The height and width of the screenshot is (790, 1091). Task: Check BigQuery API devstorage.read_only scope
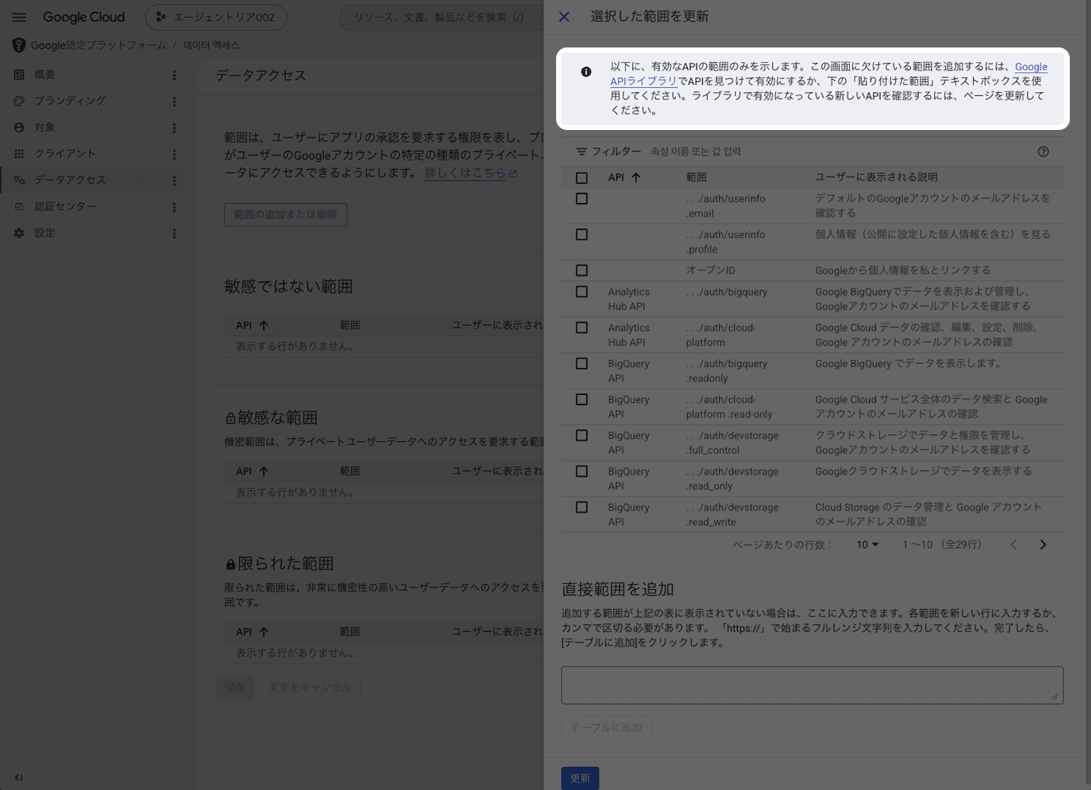[x=582, y=472]
